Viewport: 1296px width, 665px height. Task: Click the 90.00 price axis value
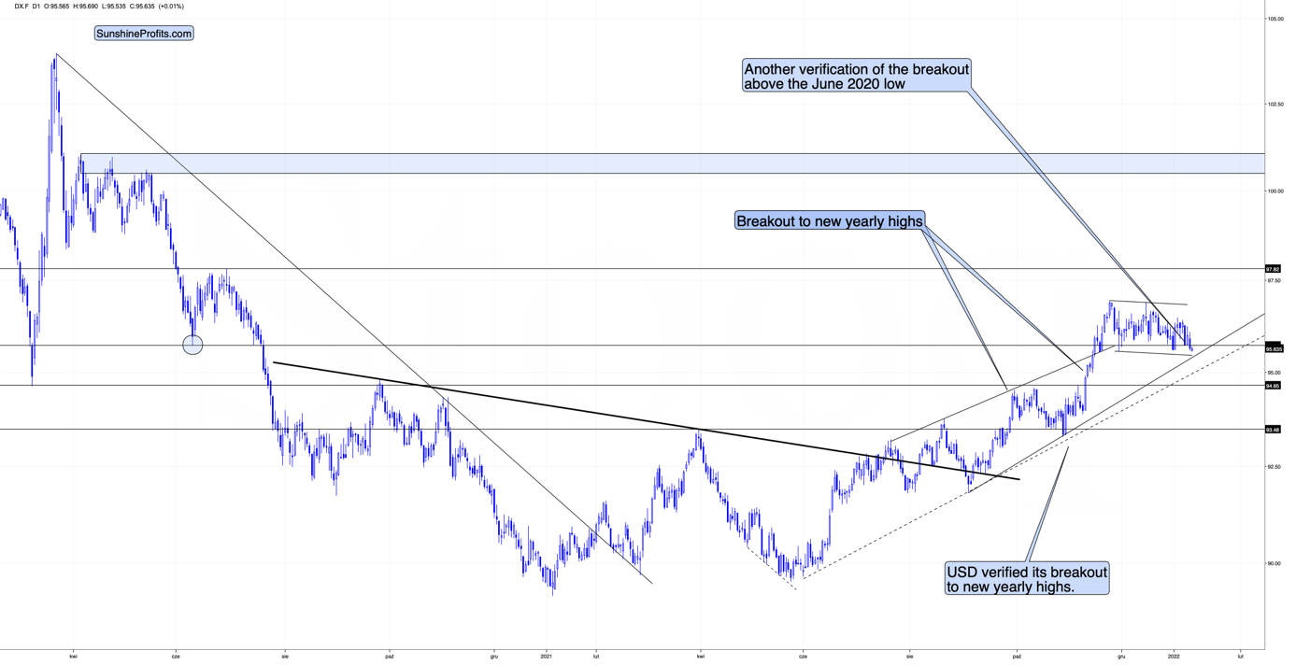coord(1274,563)
